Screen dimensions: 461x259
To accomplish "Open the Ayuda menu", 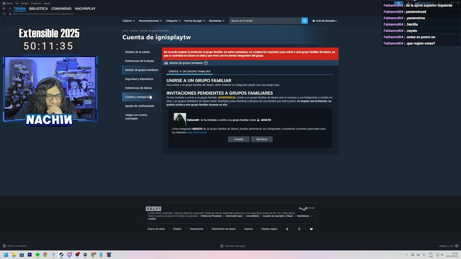I will tap(47, 3).
